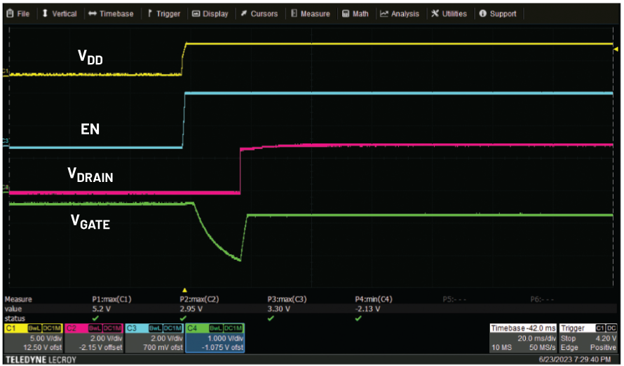
Task: Click the Math calculator icon
Action: tap(346, 13)
